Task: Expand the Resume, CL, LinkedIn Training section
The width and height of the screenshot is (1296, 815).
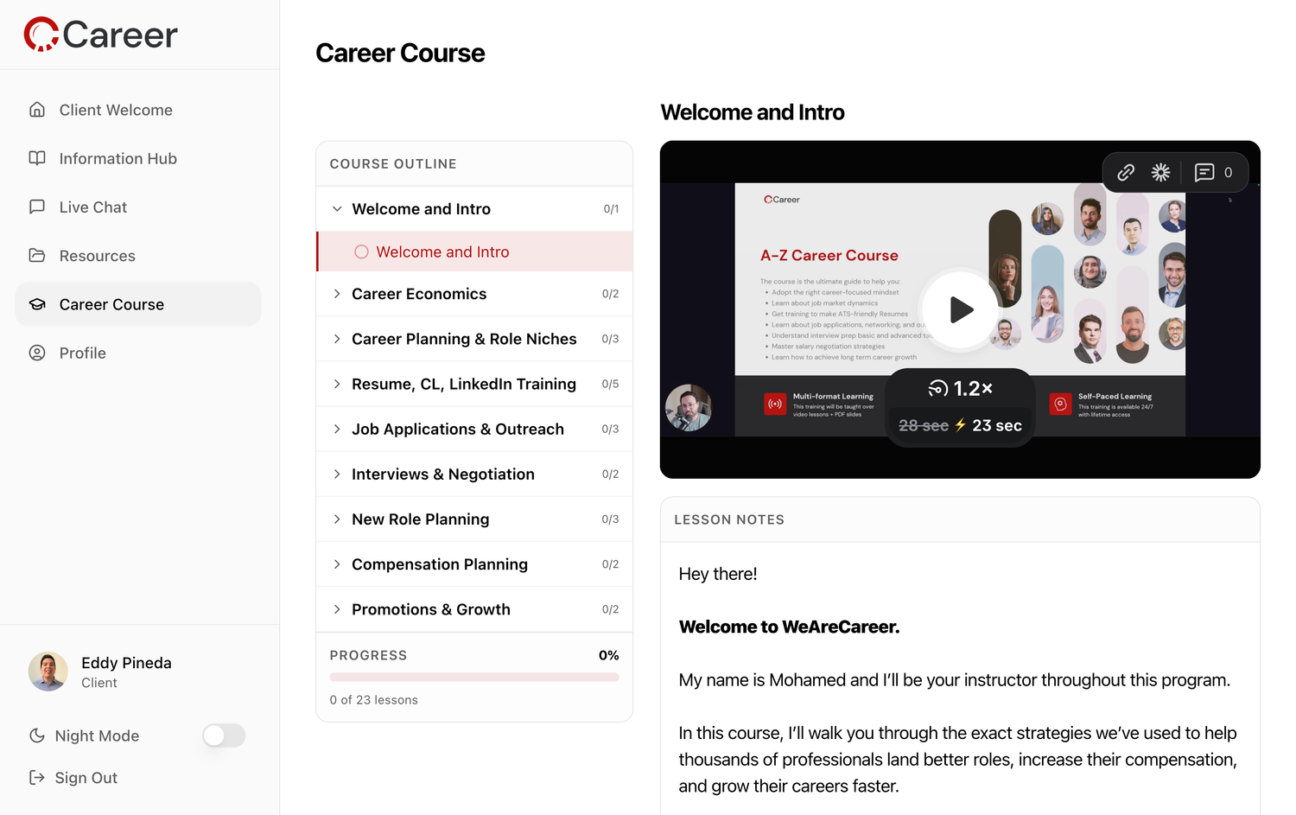Action: (337, 384)
